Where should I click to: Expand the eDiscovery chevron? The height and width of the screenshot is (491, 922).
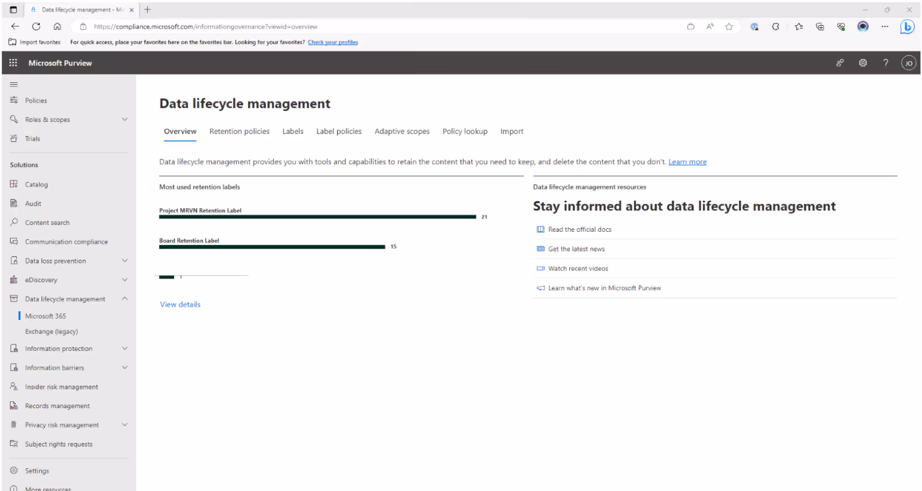[124, 280]
